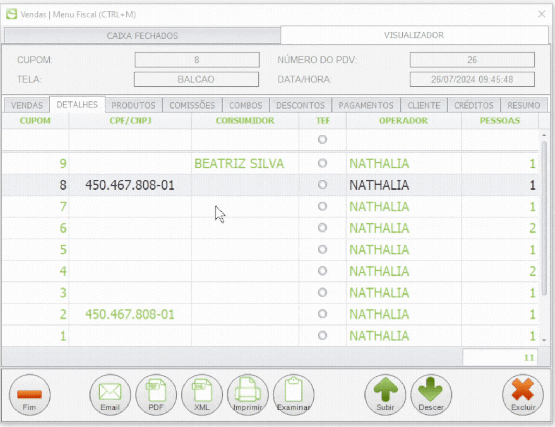Select cupom number 9 cell

36,163
